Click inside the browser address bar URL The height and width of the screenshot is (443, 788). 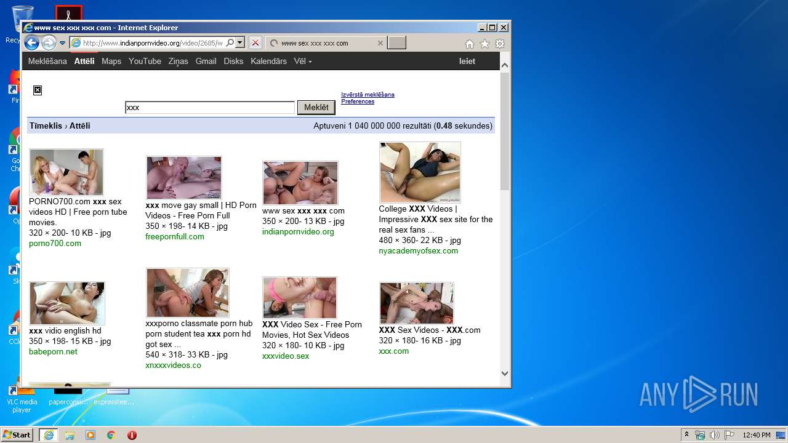pos(153,43)
